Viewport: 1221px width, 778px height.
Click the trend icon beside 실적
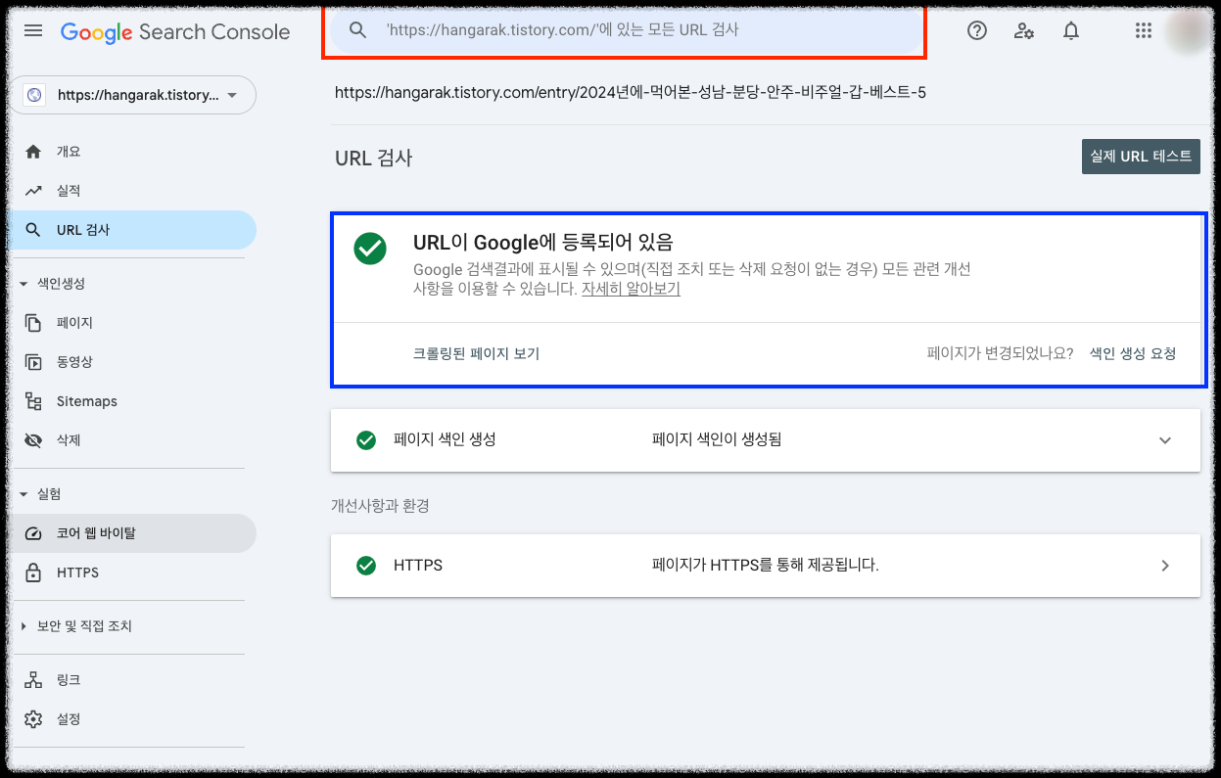pos(33,191)
